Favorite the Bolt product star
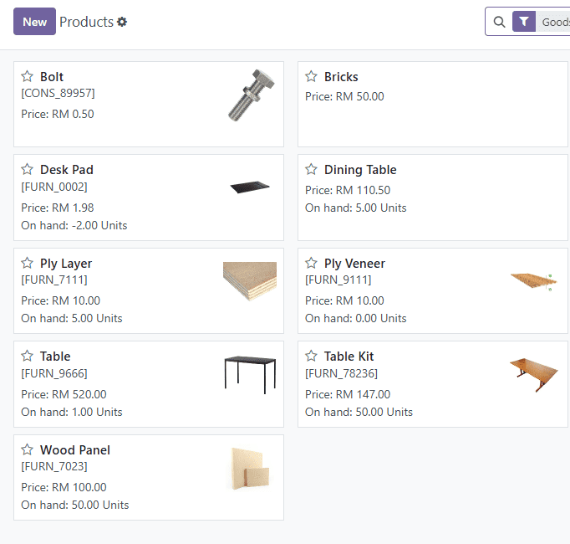 [28, 77]
